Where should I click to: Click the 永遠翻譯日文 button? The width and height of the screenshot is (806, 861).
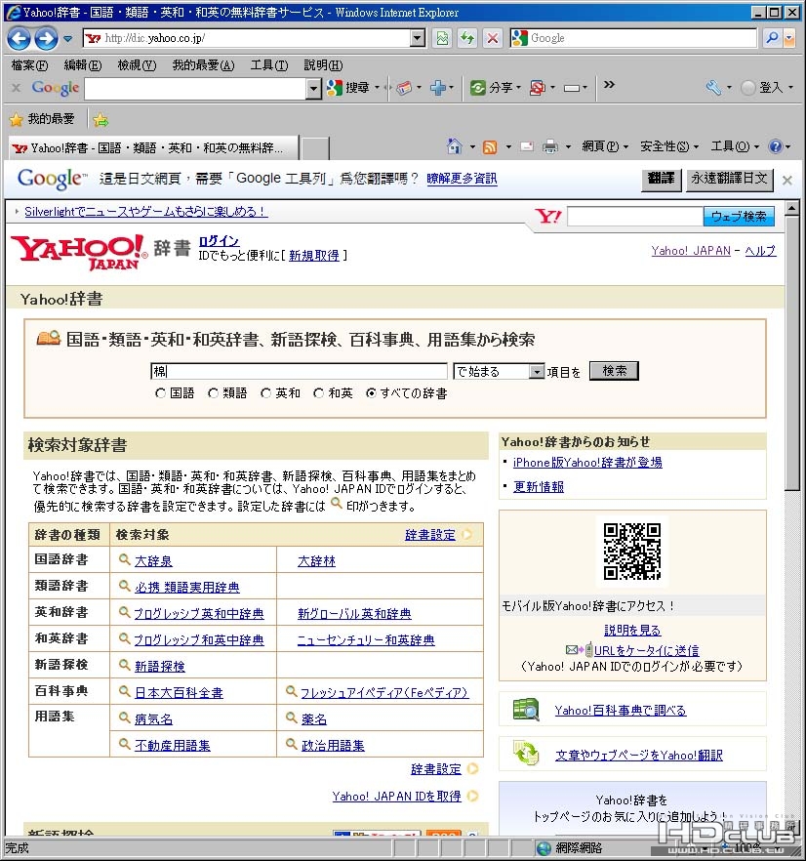click(x=729, y=179)
